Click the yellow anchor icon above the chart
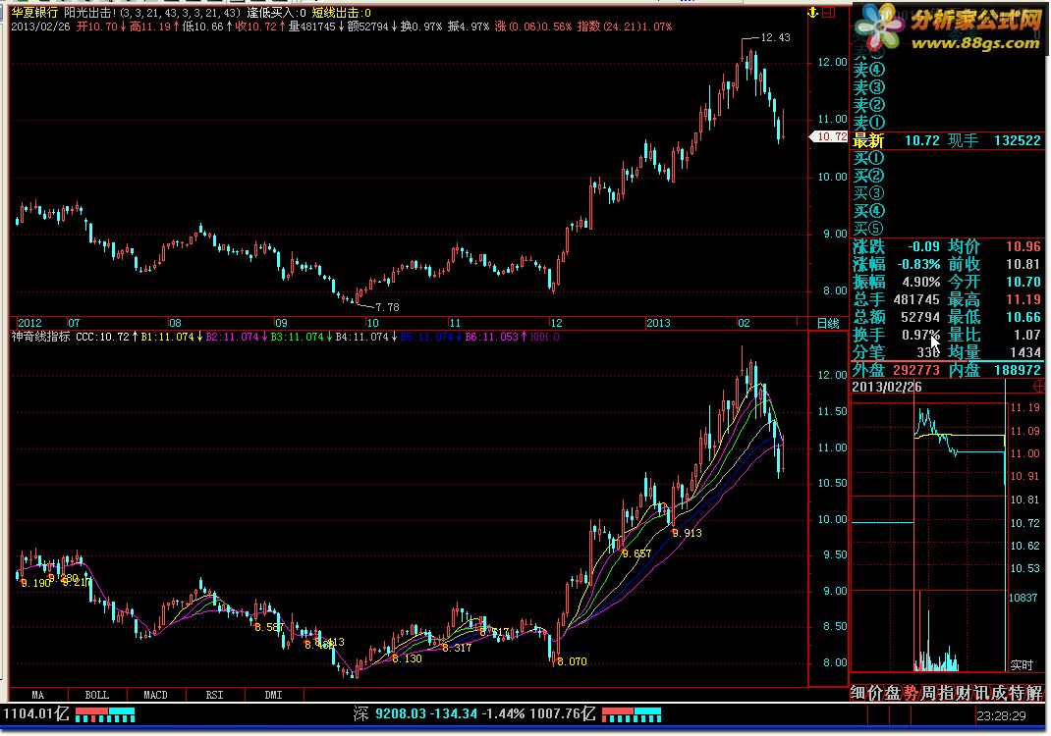This screenshot has width=1051, height=736. pos(813,13)
